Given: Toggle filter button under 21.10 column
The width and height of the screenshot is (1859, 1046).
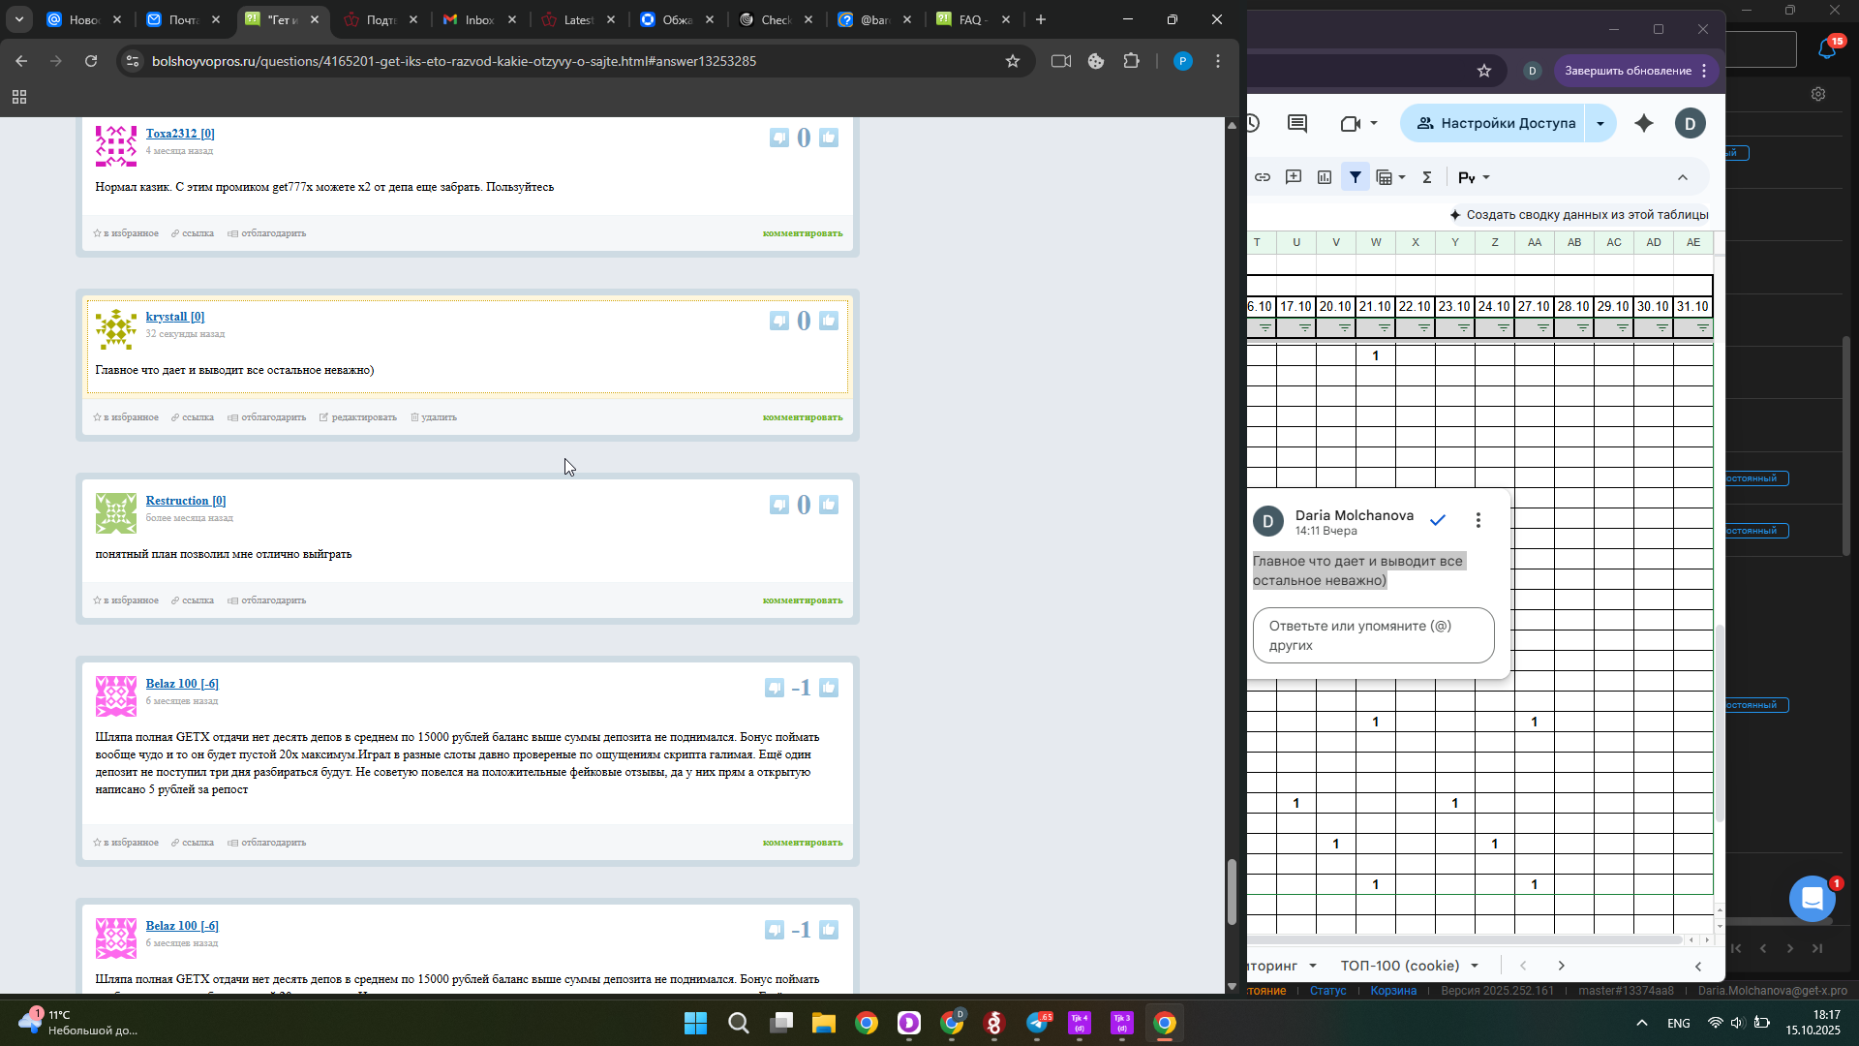Looking at the screenshot, I should point(1384,328).
